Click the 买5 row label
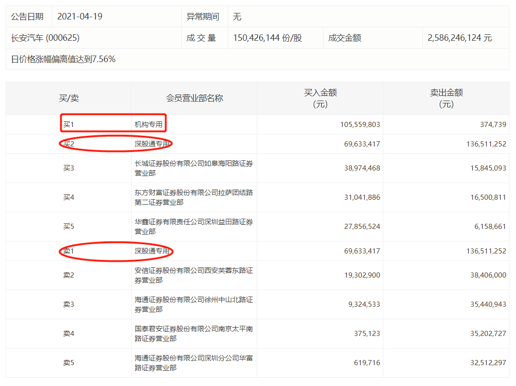This screenshot has height=386, width=516. tap(69, 227)
